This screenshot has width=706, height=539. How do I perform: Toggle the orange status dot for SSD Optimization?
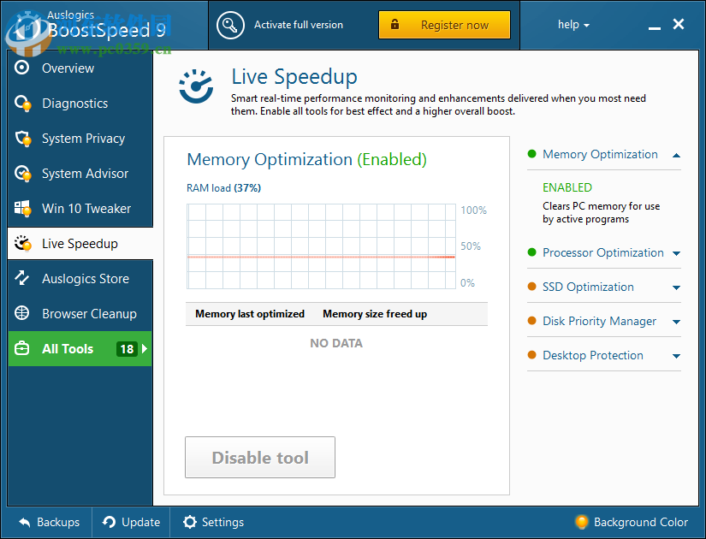[x=531, y=287]
